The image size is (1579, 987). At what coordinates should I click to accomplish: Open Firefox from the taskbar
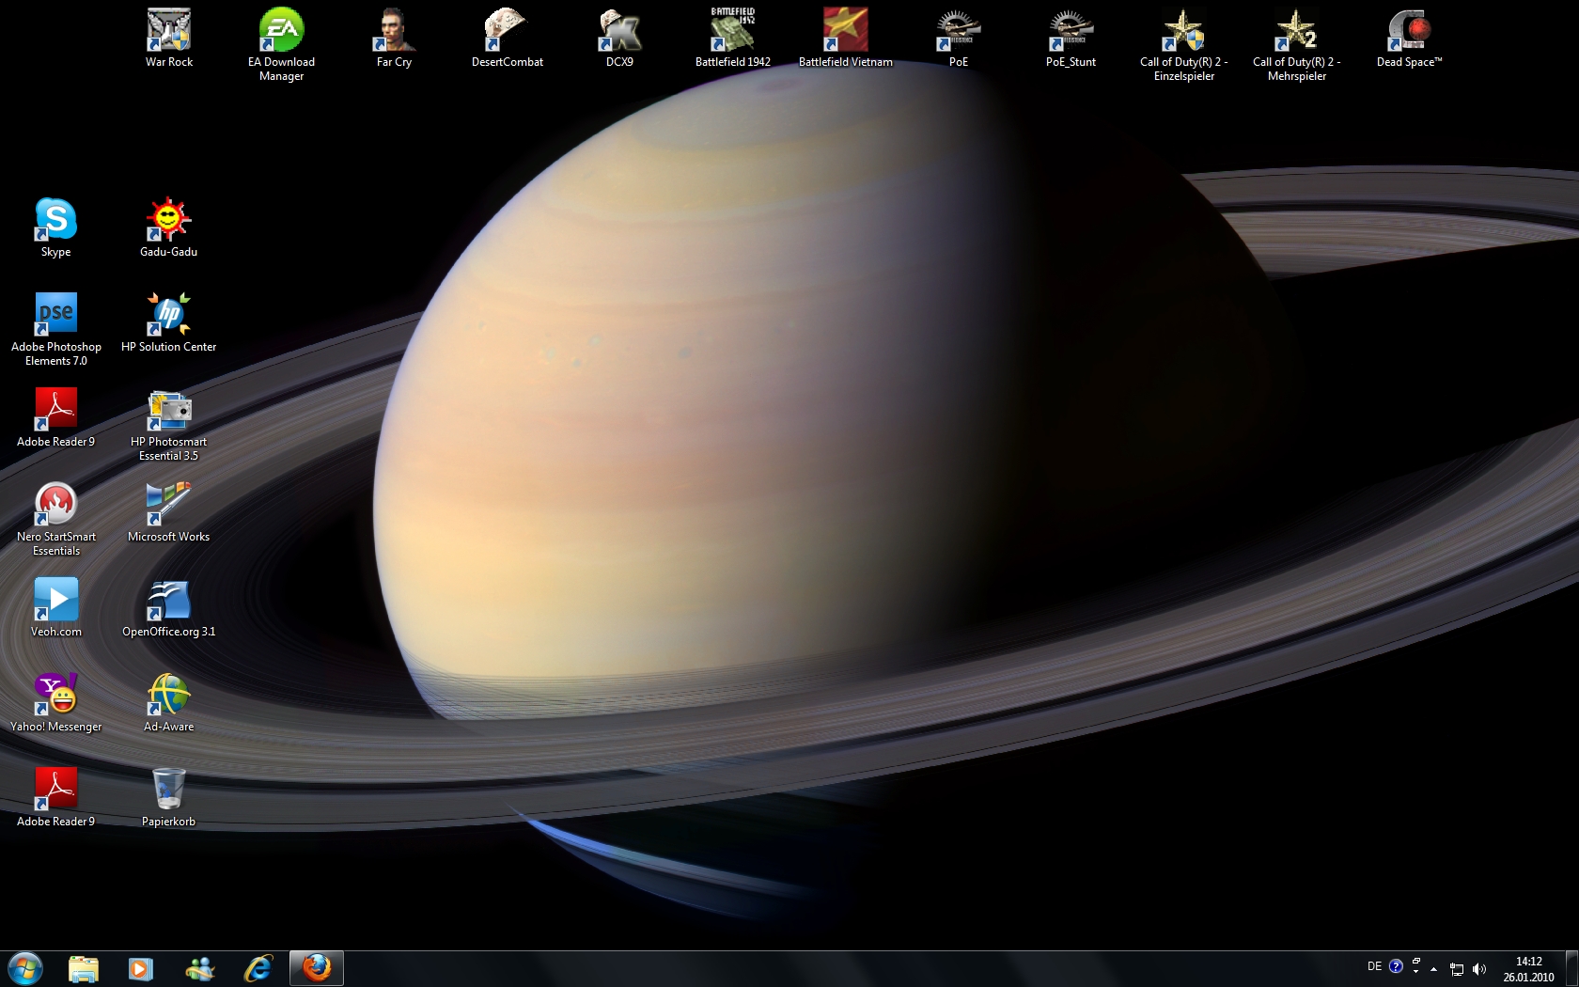[x=317, y=967]
